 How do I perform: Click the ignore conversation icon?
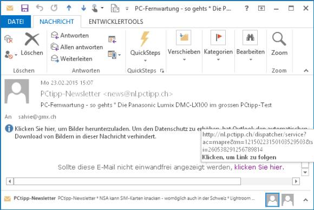click(9, 39)
